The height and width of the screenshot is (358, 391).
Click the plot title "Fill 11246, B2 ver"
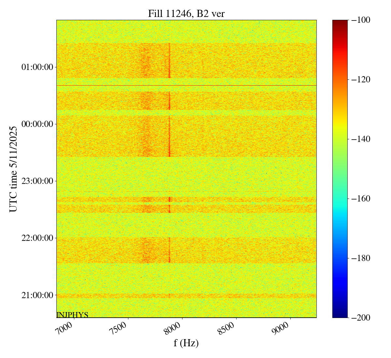point(186,13)
